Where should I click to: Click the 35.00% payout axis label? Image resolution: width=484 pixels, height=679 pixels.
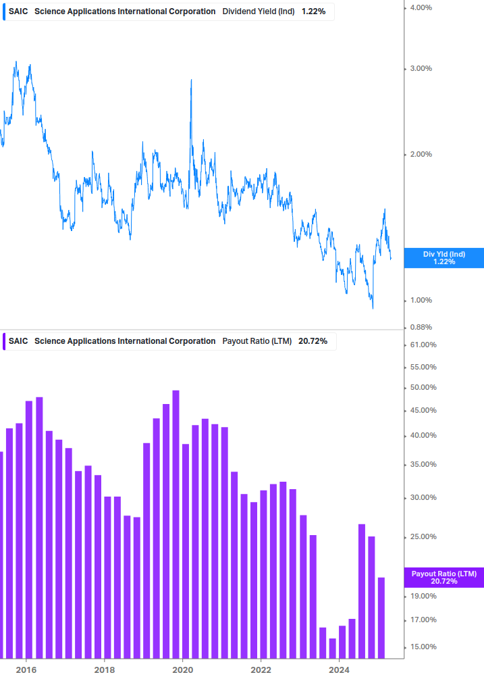point(423,464)
